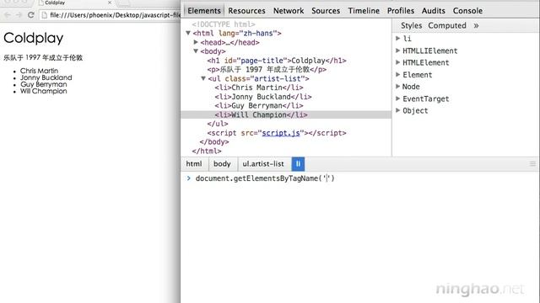The image size is (540, 303).
Task: Expand the Node properties entry
Action: click(397, 86)
